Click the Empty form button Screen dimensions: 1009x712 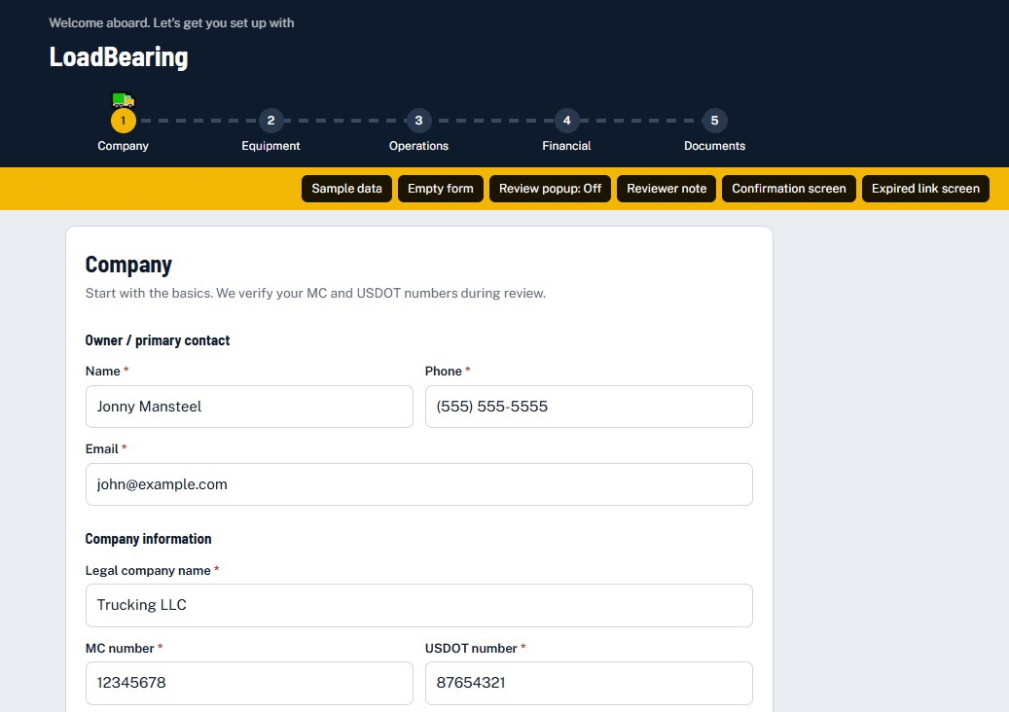coord(440,189)
